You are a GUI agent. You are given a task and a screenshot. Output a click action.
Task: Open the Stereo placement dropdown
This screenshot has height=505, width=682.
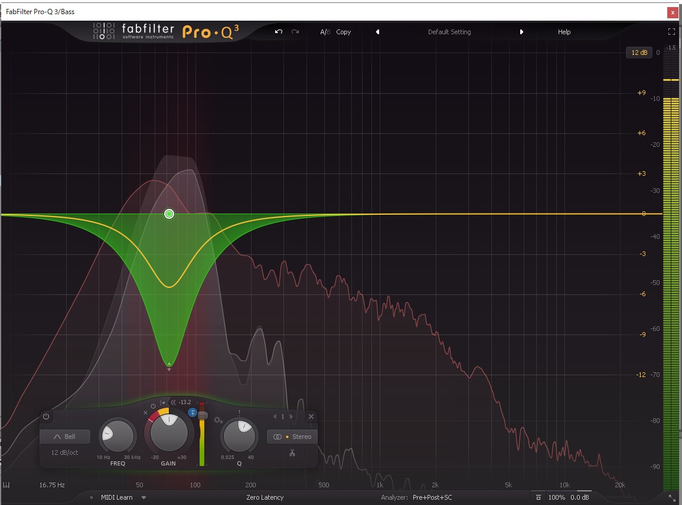pyautogui.click(x=292, y=437)
